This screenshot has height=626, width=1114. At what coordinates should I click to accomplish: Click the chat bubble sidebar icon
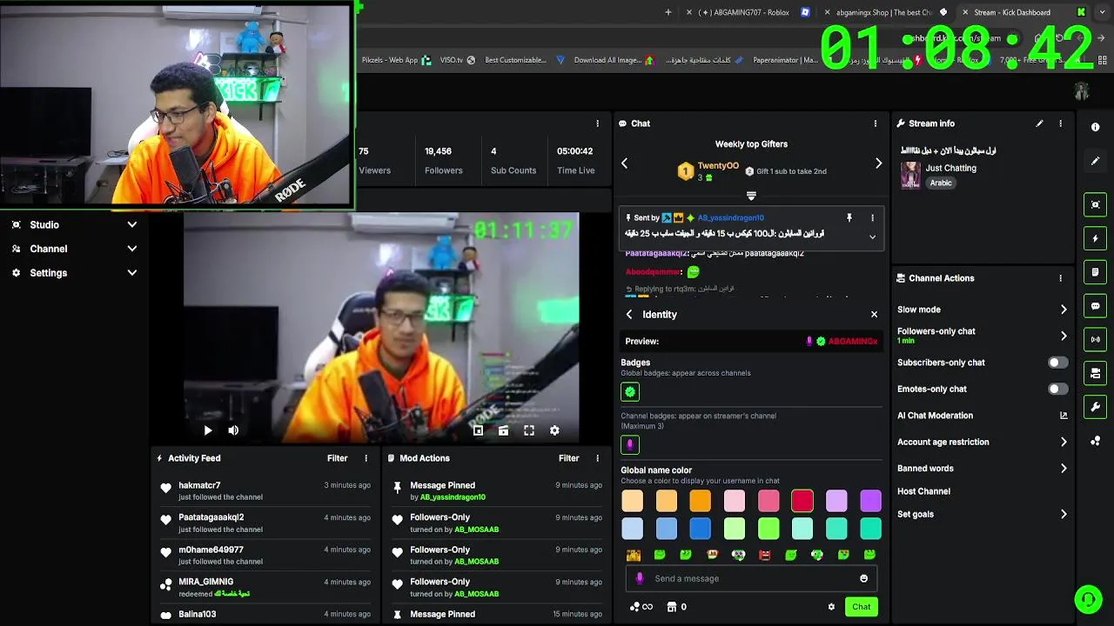(x=1095, y=306)
